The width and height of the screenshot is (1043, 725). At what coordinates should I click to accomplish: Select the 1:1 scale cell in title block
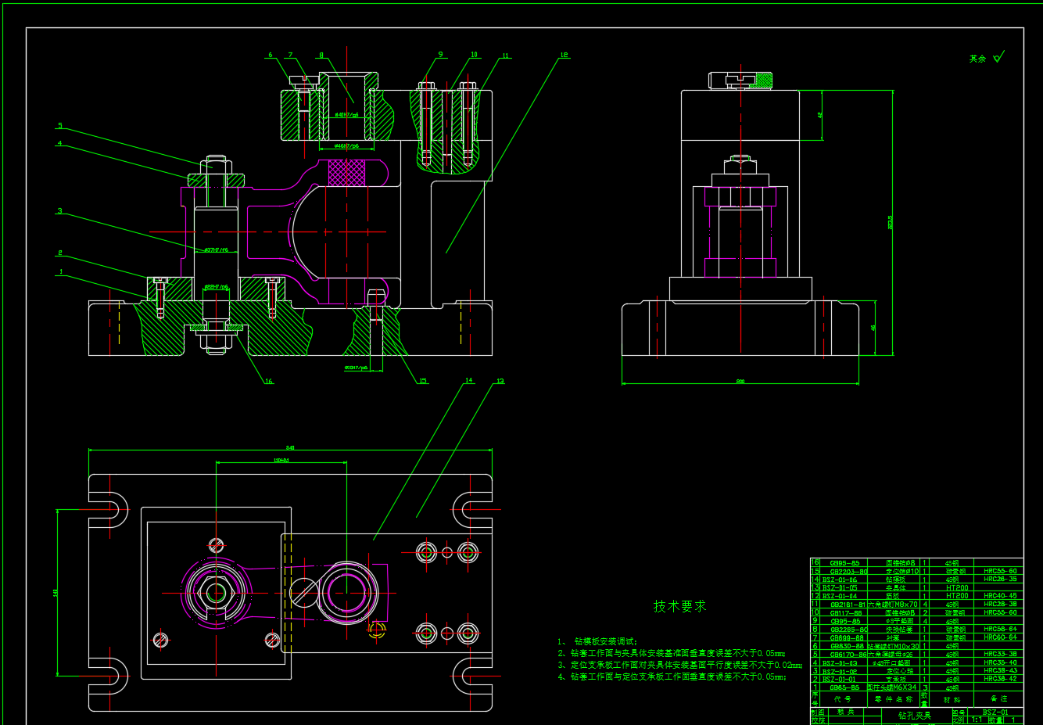(x=977, y=720)
